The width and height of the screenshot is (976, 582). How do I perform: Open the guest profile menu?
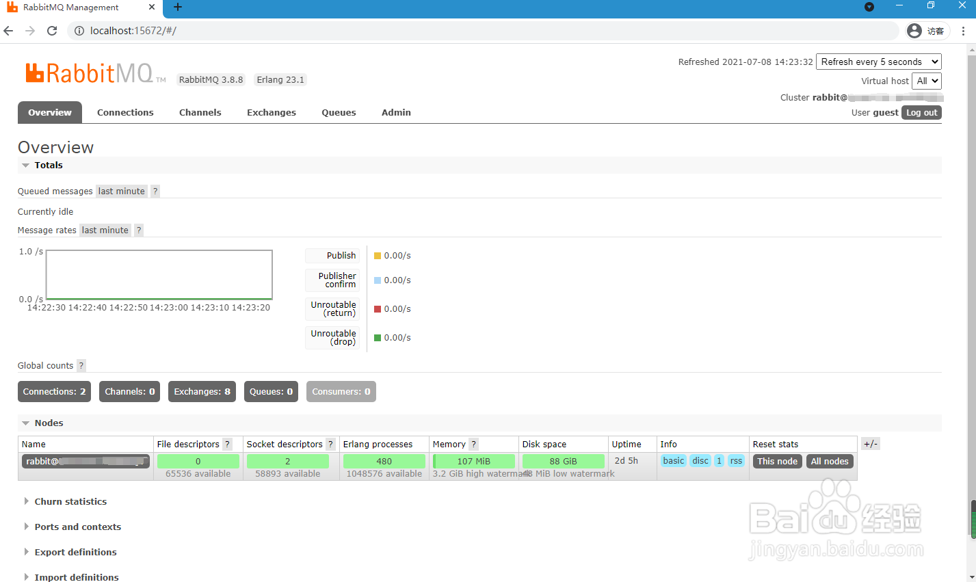[x=926, y=31]
